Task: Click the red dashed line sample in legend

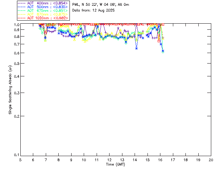Action: pyautogui.click(x=22, y=18)
